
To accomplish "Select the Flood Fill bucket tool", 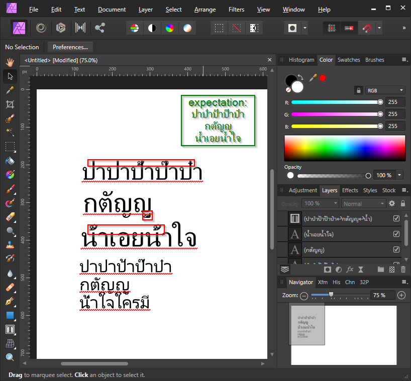I will 10,161.
